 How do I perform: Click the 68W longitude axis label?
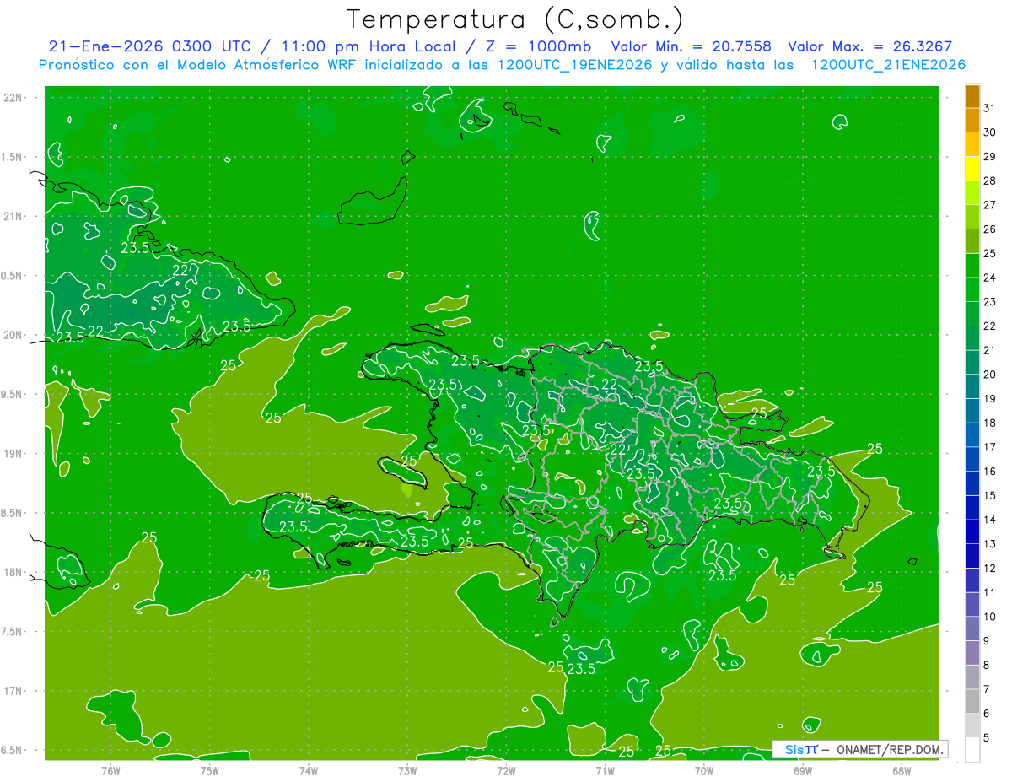[x=902, y=770]
